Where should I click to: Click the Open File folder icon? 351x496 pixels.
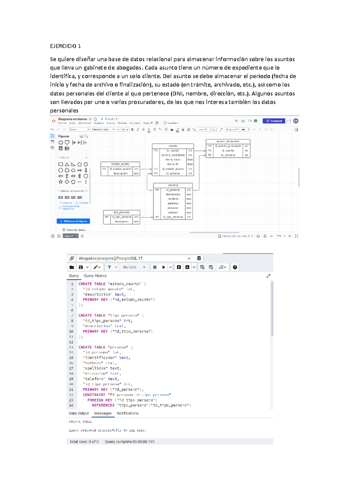point(72,267)
